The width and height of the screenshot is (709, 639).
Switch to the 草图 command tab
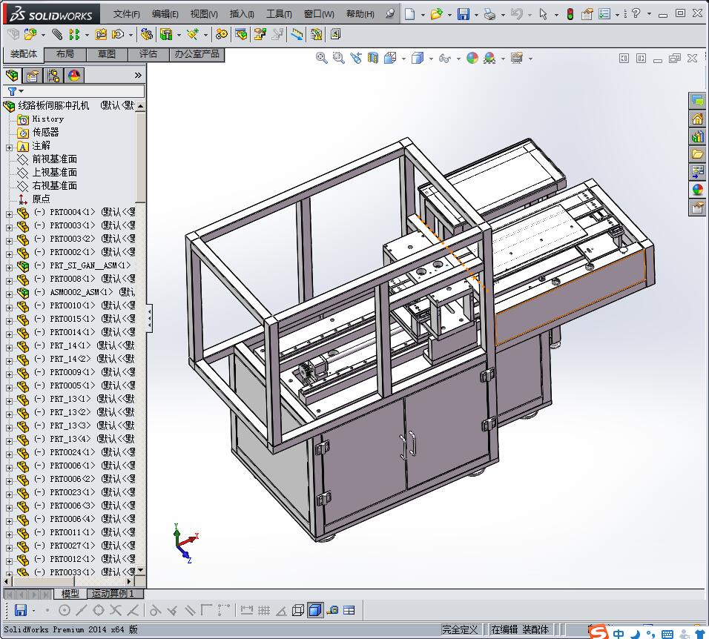point(107,54)
